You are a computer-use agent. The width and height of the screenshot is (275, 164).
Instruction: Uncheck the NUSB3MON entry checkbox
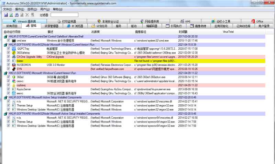click(x=8, y=65)
